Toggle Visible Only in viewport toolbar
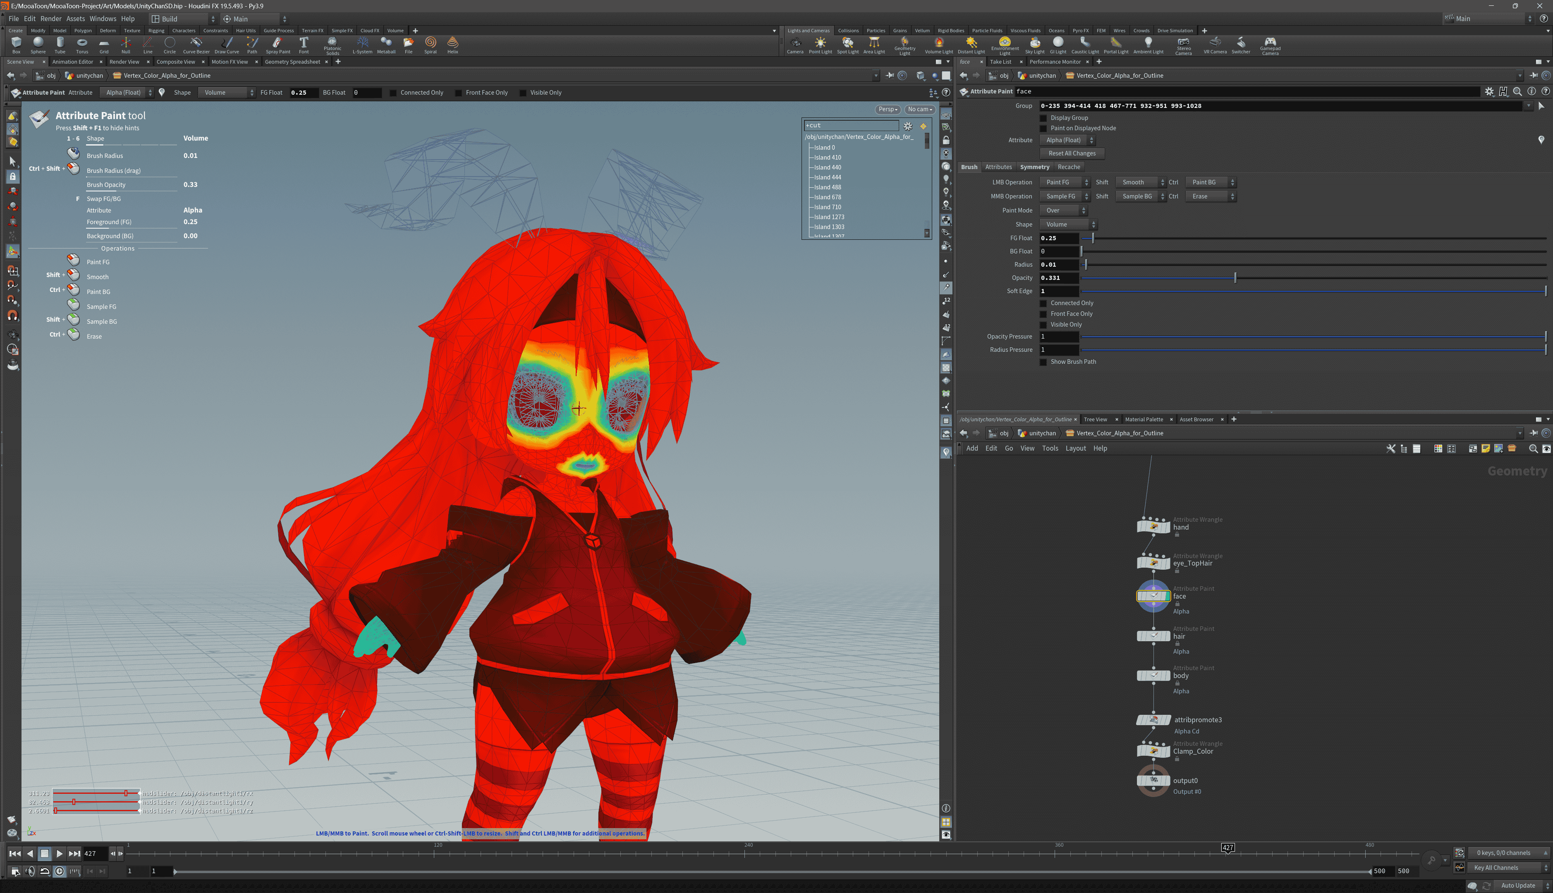Image resolution: width=1553 pixels, height=893 pixels. pos(523,93)
